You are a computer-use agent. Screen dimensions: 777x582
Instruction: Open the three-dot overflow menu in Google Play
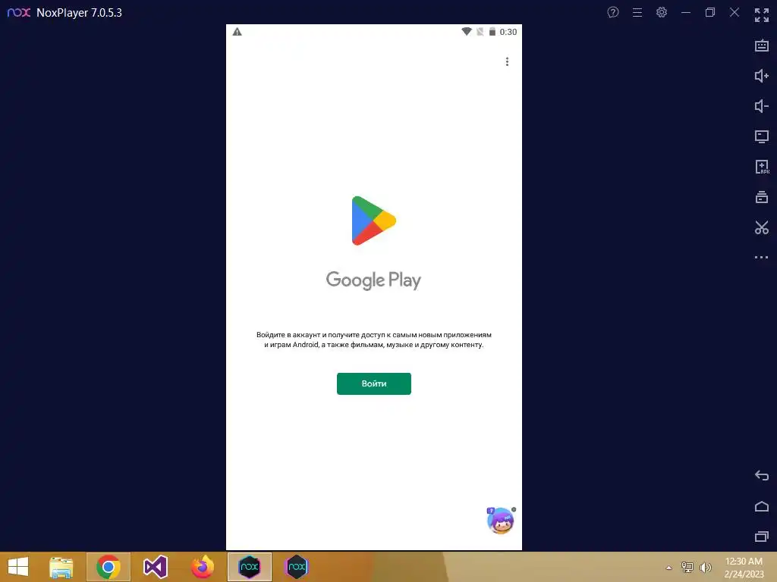point(507,61)
